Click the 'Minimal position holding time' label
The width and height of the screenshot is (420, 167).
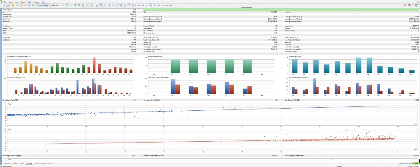coord(13,155)
